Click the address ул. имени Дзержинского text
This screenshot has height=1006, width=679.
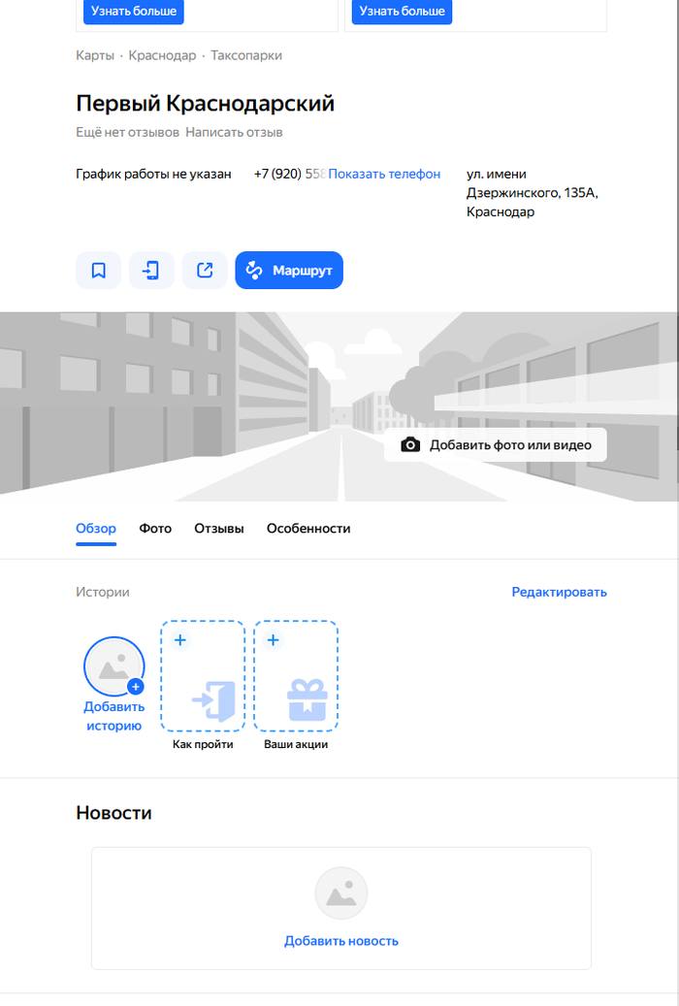[x=532, y=192]
